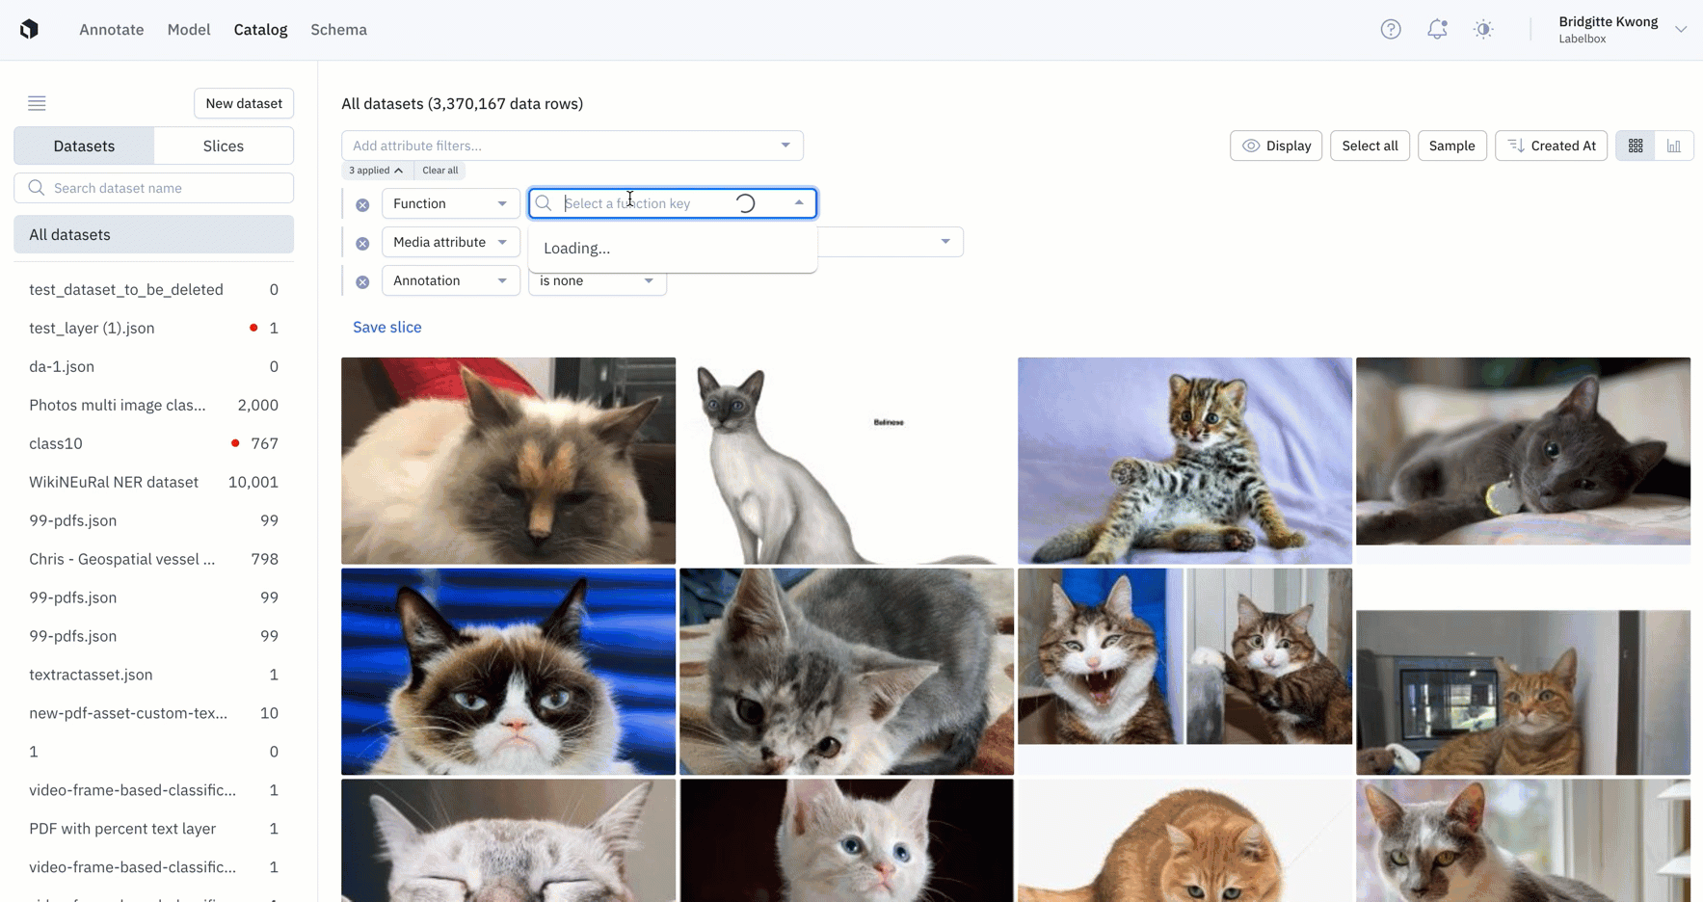Open the spotted kitten on purple thumbnail
The height and width of the screenshot is (902, 1703).
click(x=1184, y=461)
